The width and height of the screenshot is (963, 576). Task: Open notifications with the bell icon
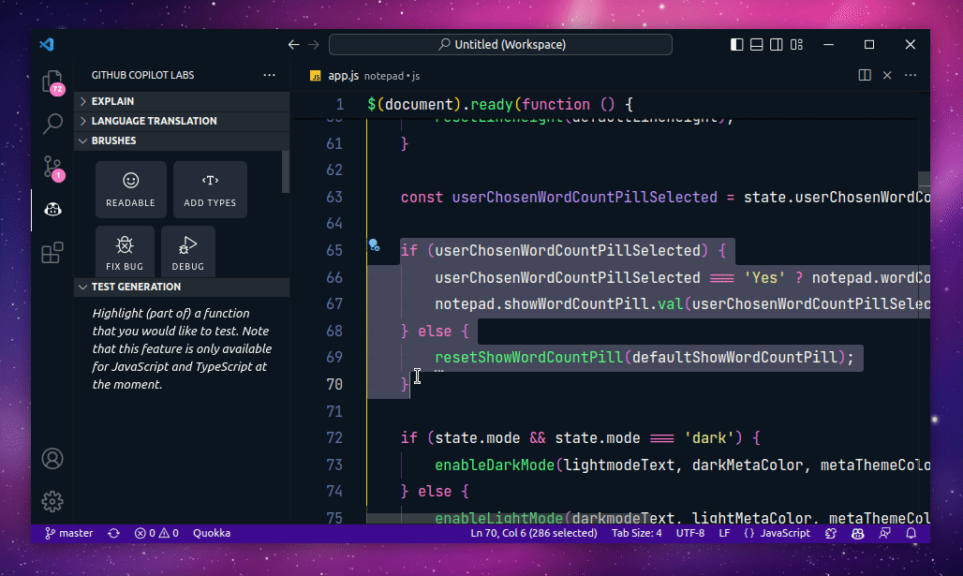tap(910, 532)
